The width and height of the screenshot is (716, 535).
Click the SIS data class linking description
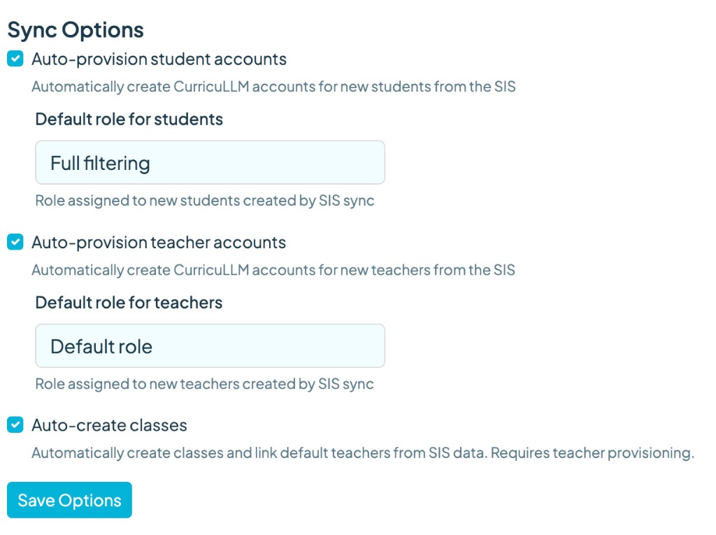(x=259, y=452)
